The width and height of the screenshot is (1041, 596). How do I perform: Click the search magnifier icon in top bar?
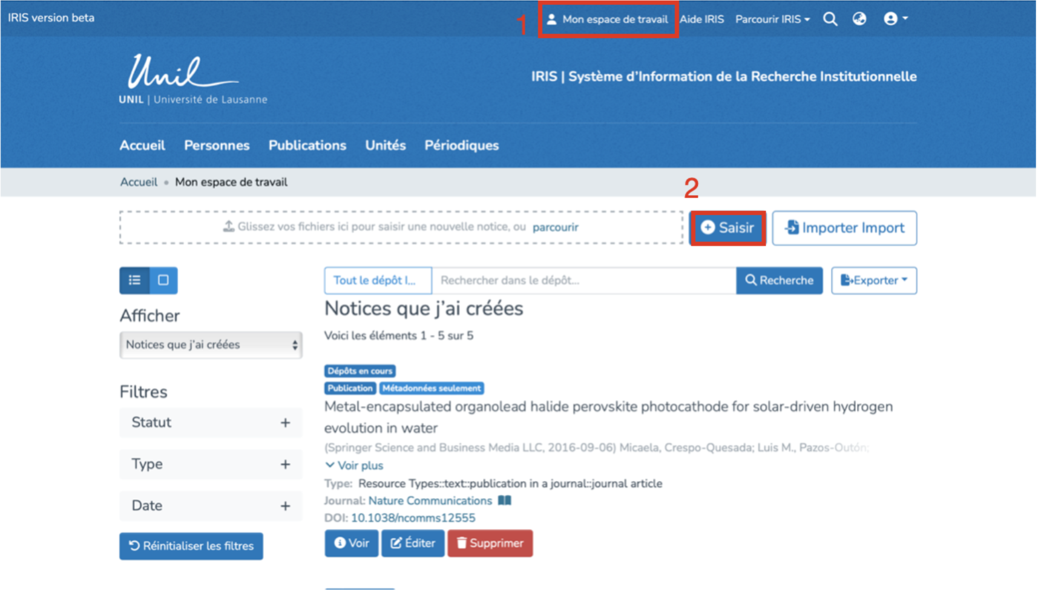(830, 19)
